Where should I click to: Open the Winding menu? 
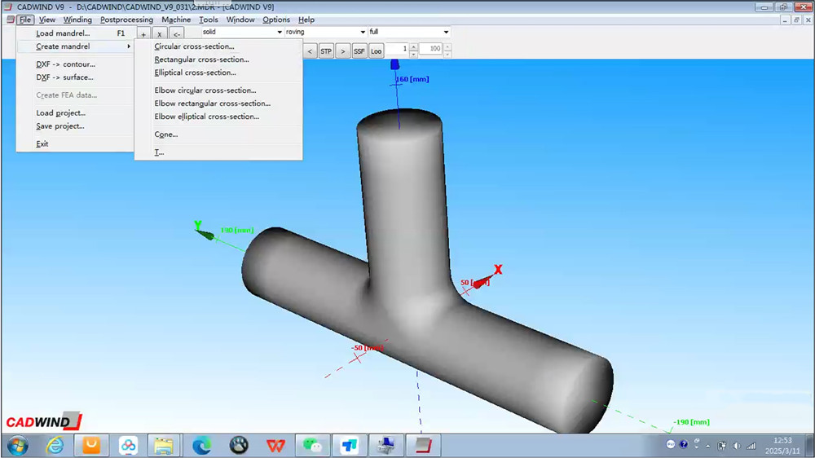(77, 20)
